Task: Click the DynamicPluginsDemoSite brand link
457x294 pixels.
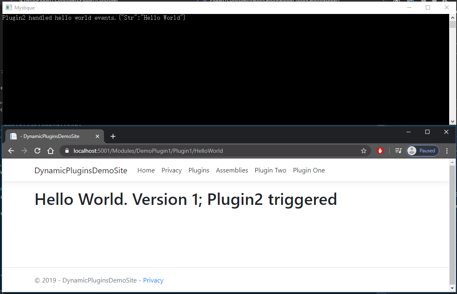Action: coord(81,170)
